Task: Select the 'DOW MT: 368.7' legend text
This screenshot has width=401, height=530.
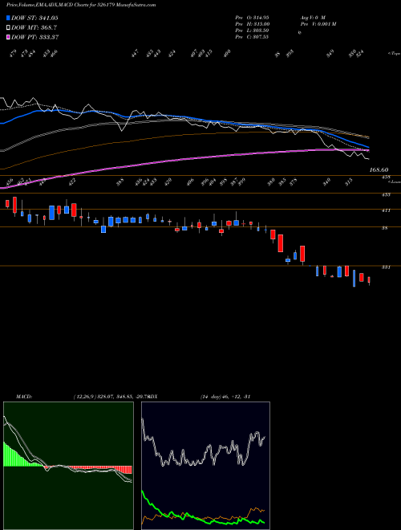Action: [x=34, y=27]
